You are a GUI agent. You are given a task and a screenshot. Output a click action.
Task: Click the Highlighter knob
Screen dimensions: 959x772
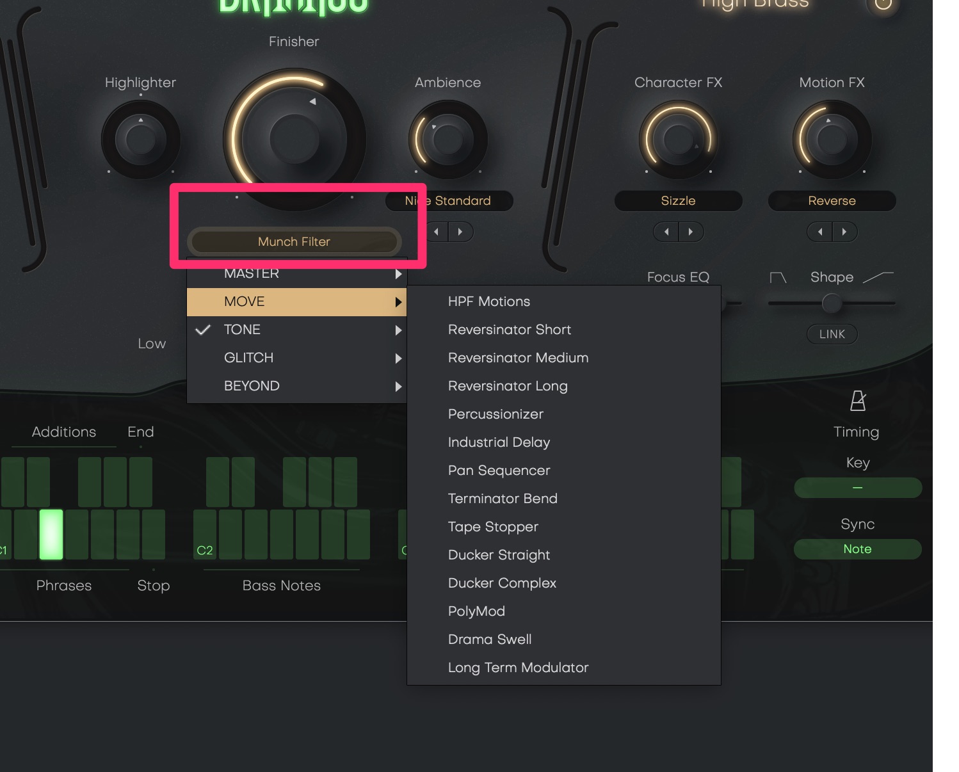coord(141,140)
